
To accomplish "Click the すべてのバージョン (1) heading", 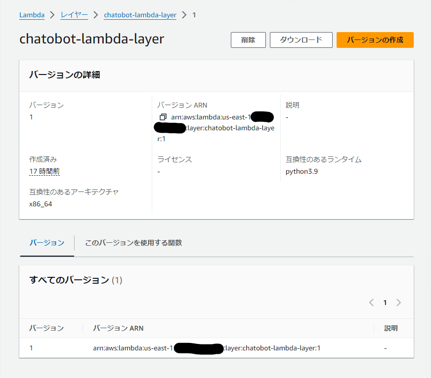I will (x=76, y=280).
